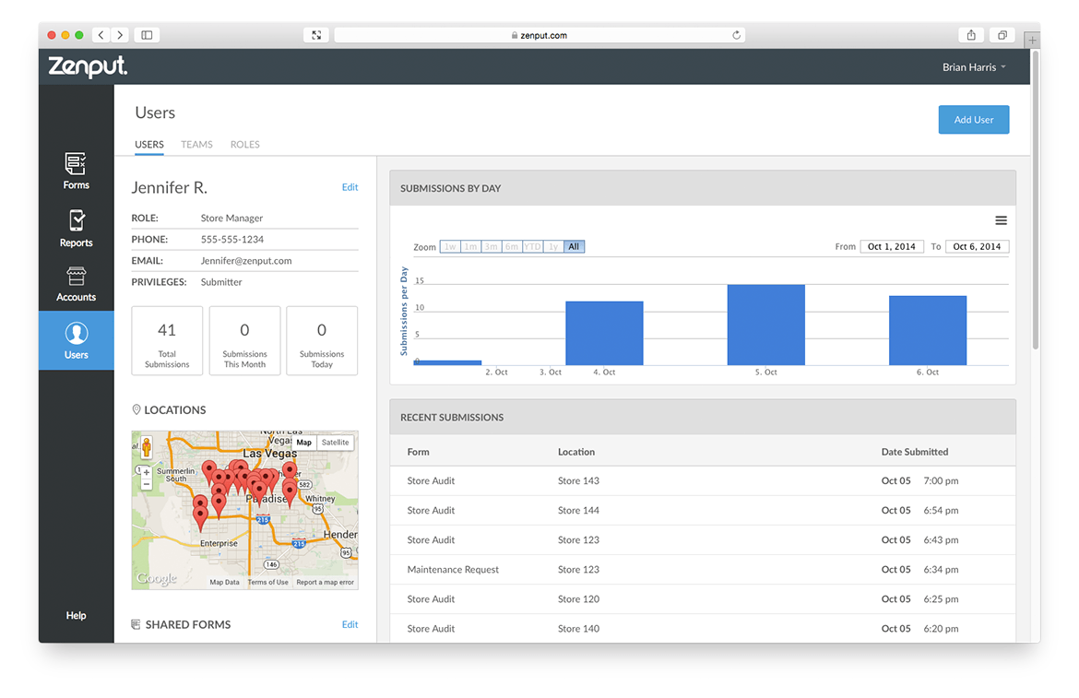
Task: Click the From date field
Action: [x=891, y=247]
